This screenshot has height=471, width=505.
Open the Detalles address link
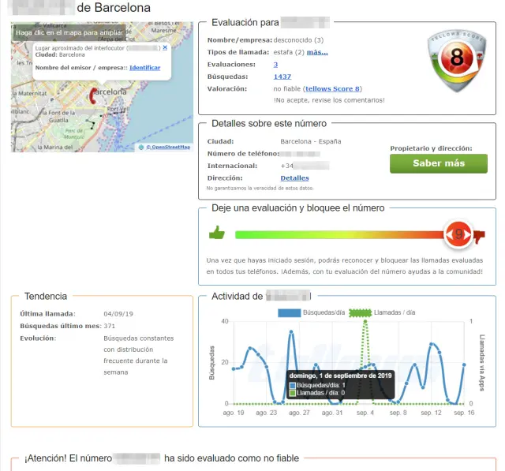tap(294, 178)
